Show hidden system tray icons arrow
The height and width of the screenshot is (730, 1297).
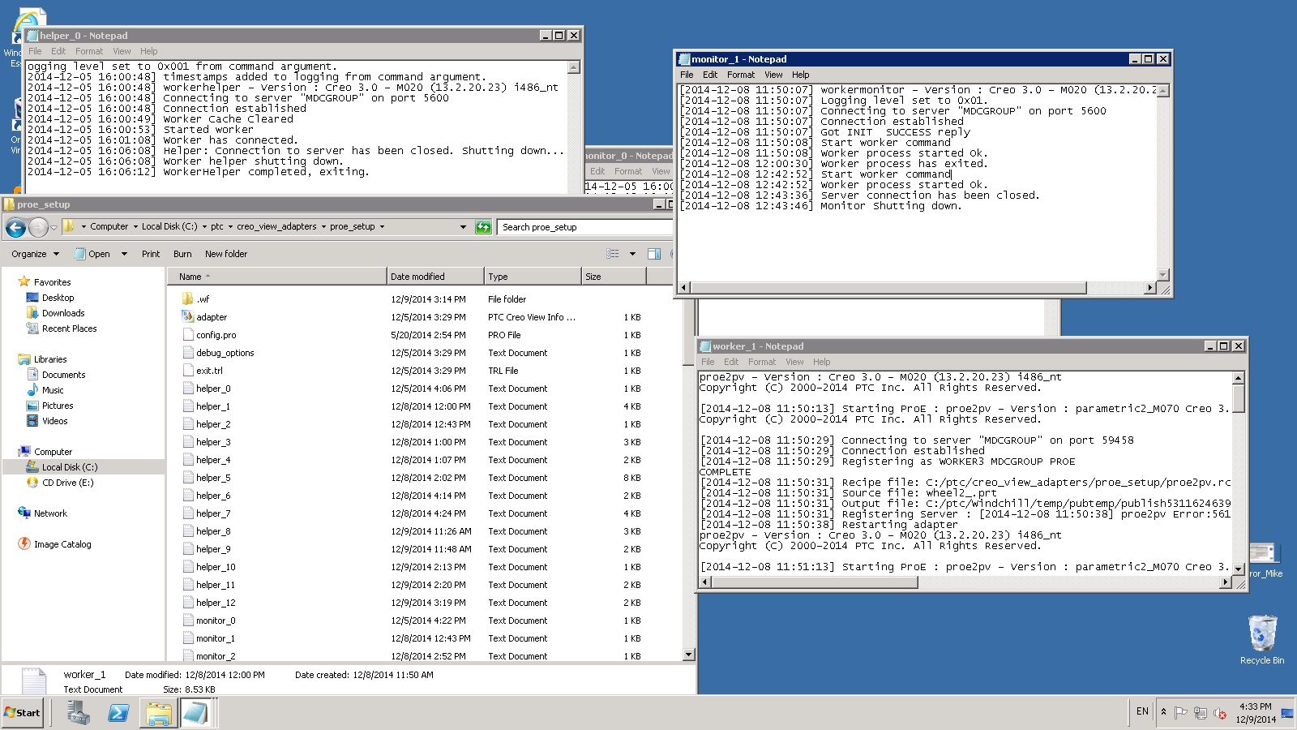(x=1163, y=712)
